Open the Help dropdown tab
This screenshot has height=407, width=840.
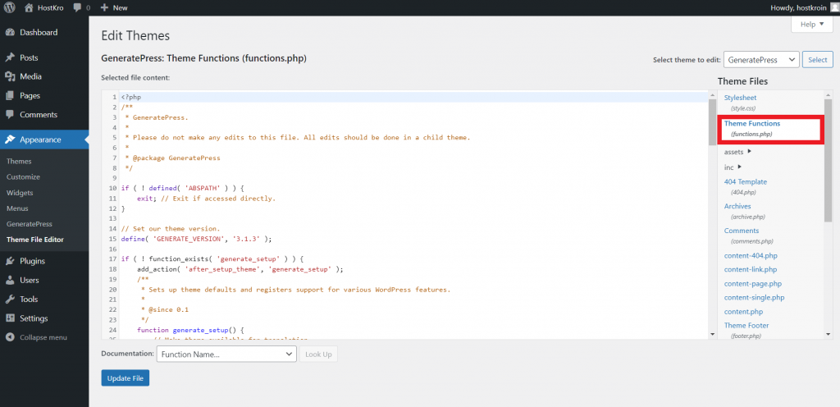tap(812, 25)
